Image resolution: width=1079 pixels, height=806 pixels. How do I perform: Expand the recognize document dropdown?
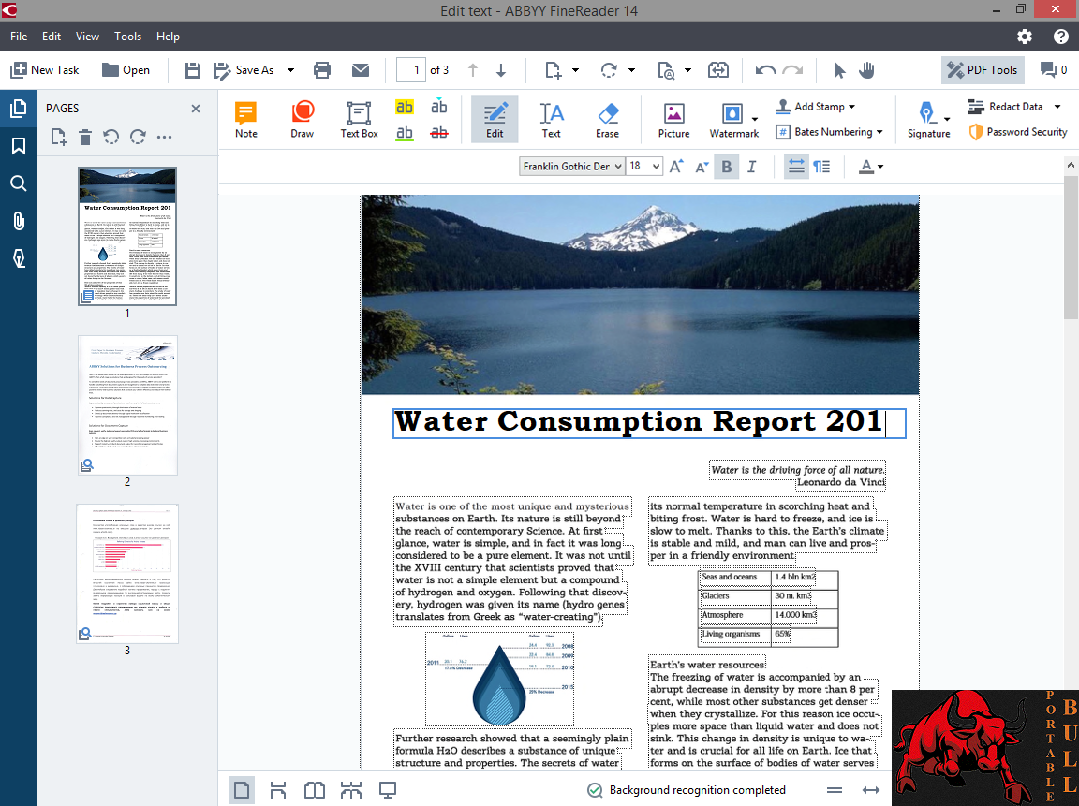687,70
